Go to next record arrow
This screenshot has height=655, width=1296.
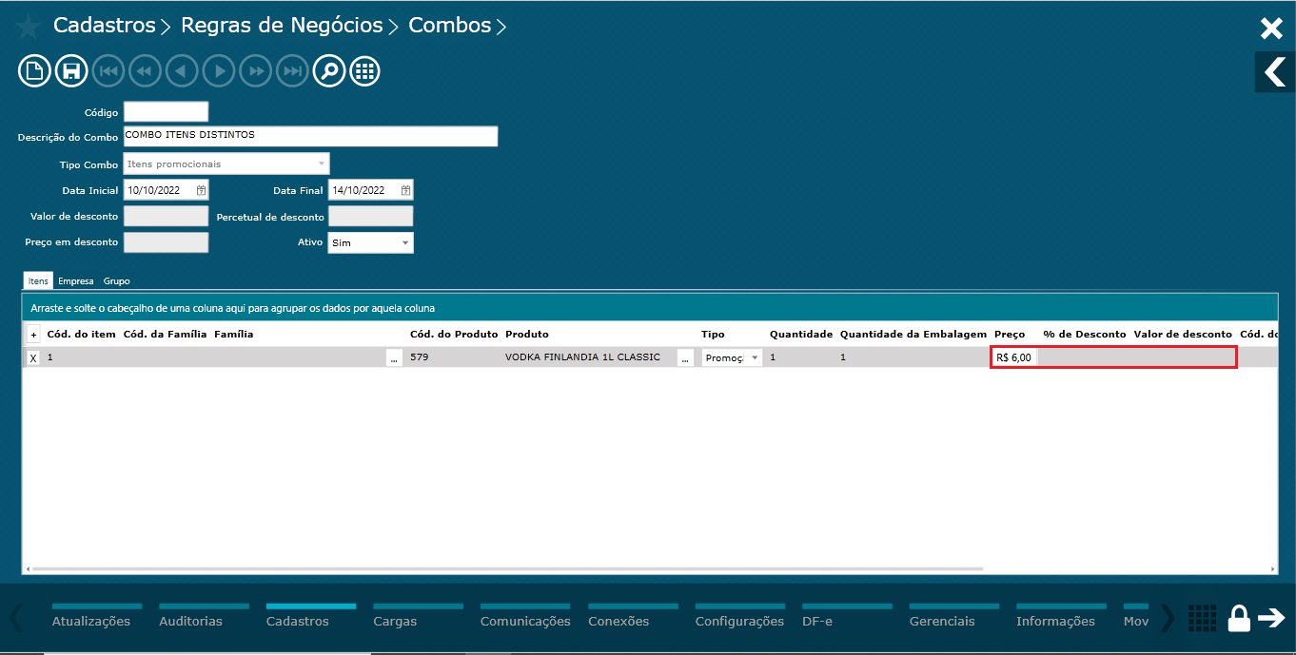219,71
